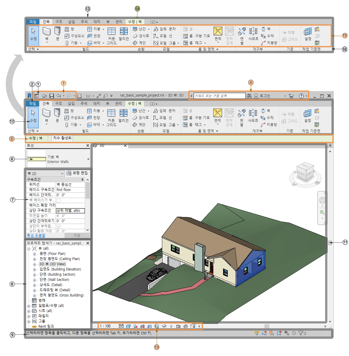Image resolution: width=349 pixels, height=356 pixels.
Task: Select the 문 (Door) tool in main window ribbon
Action: coord(57,116)
